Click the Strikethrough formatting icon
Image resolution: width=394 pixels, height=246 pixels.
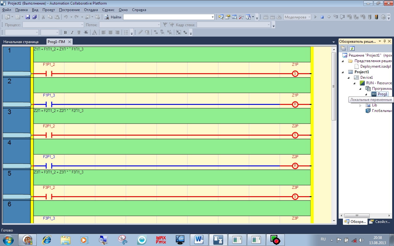pos(86,32)
